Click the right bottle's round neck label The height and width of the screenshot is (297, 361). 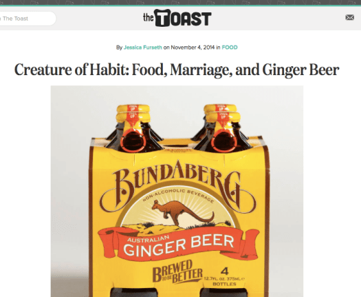coord(224,141)
